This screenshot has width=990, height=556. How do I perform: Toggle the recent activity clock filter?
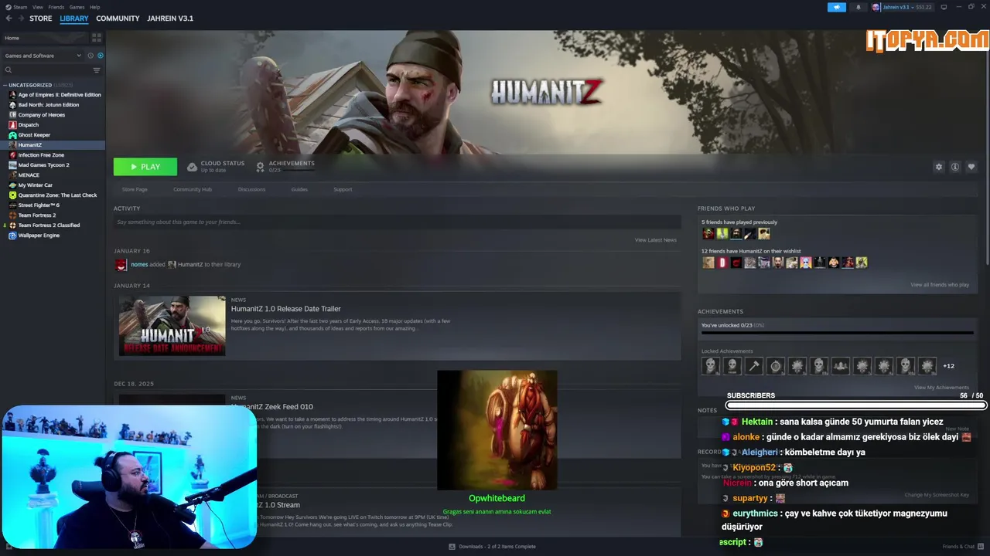(x=90, y=56)
